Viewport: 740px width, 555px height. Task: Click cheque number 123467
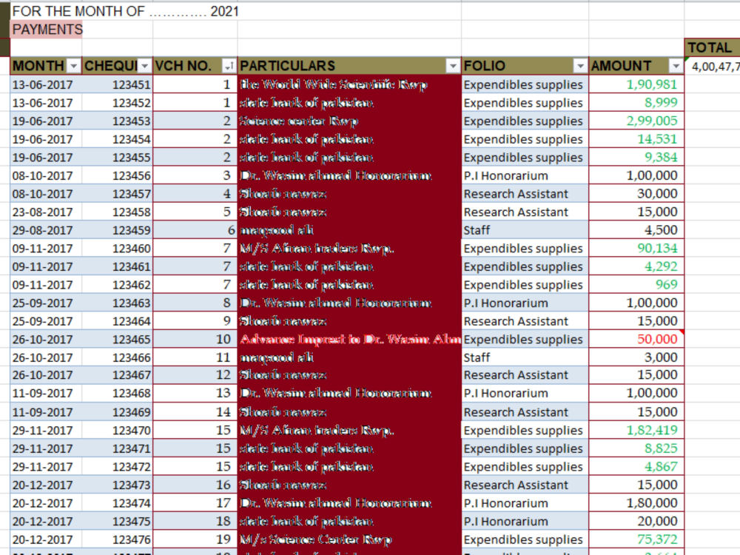(132, 375)
